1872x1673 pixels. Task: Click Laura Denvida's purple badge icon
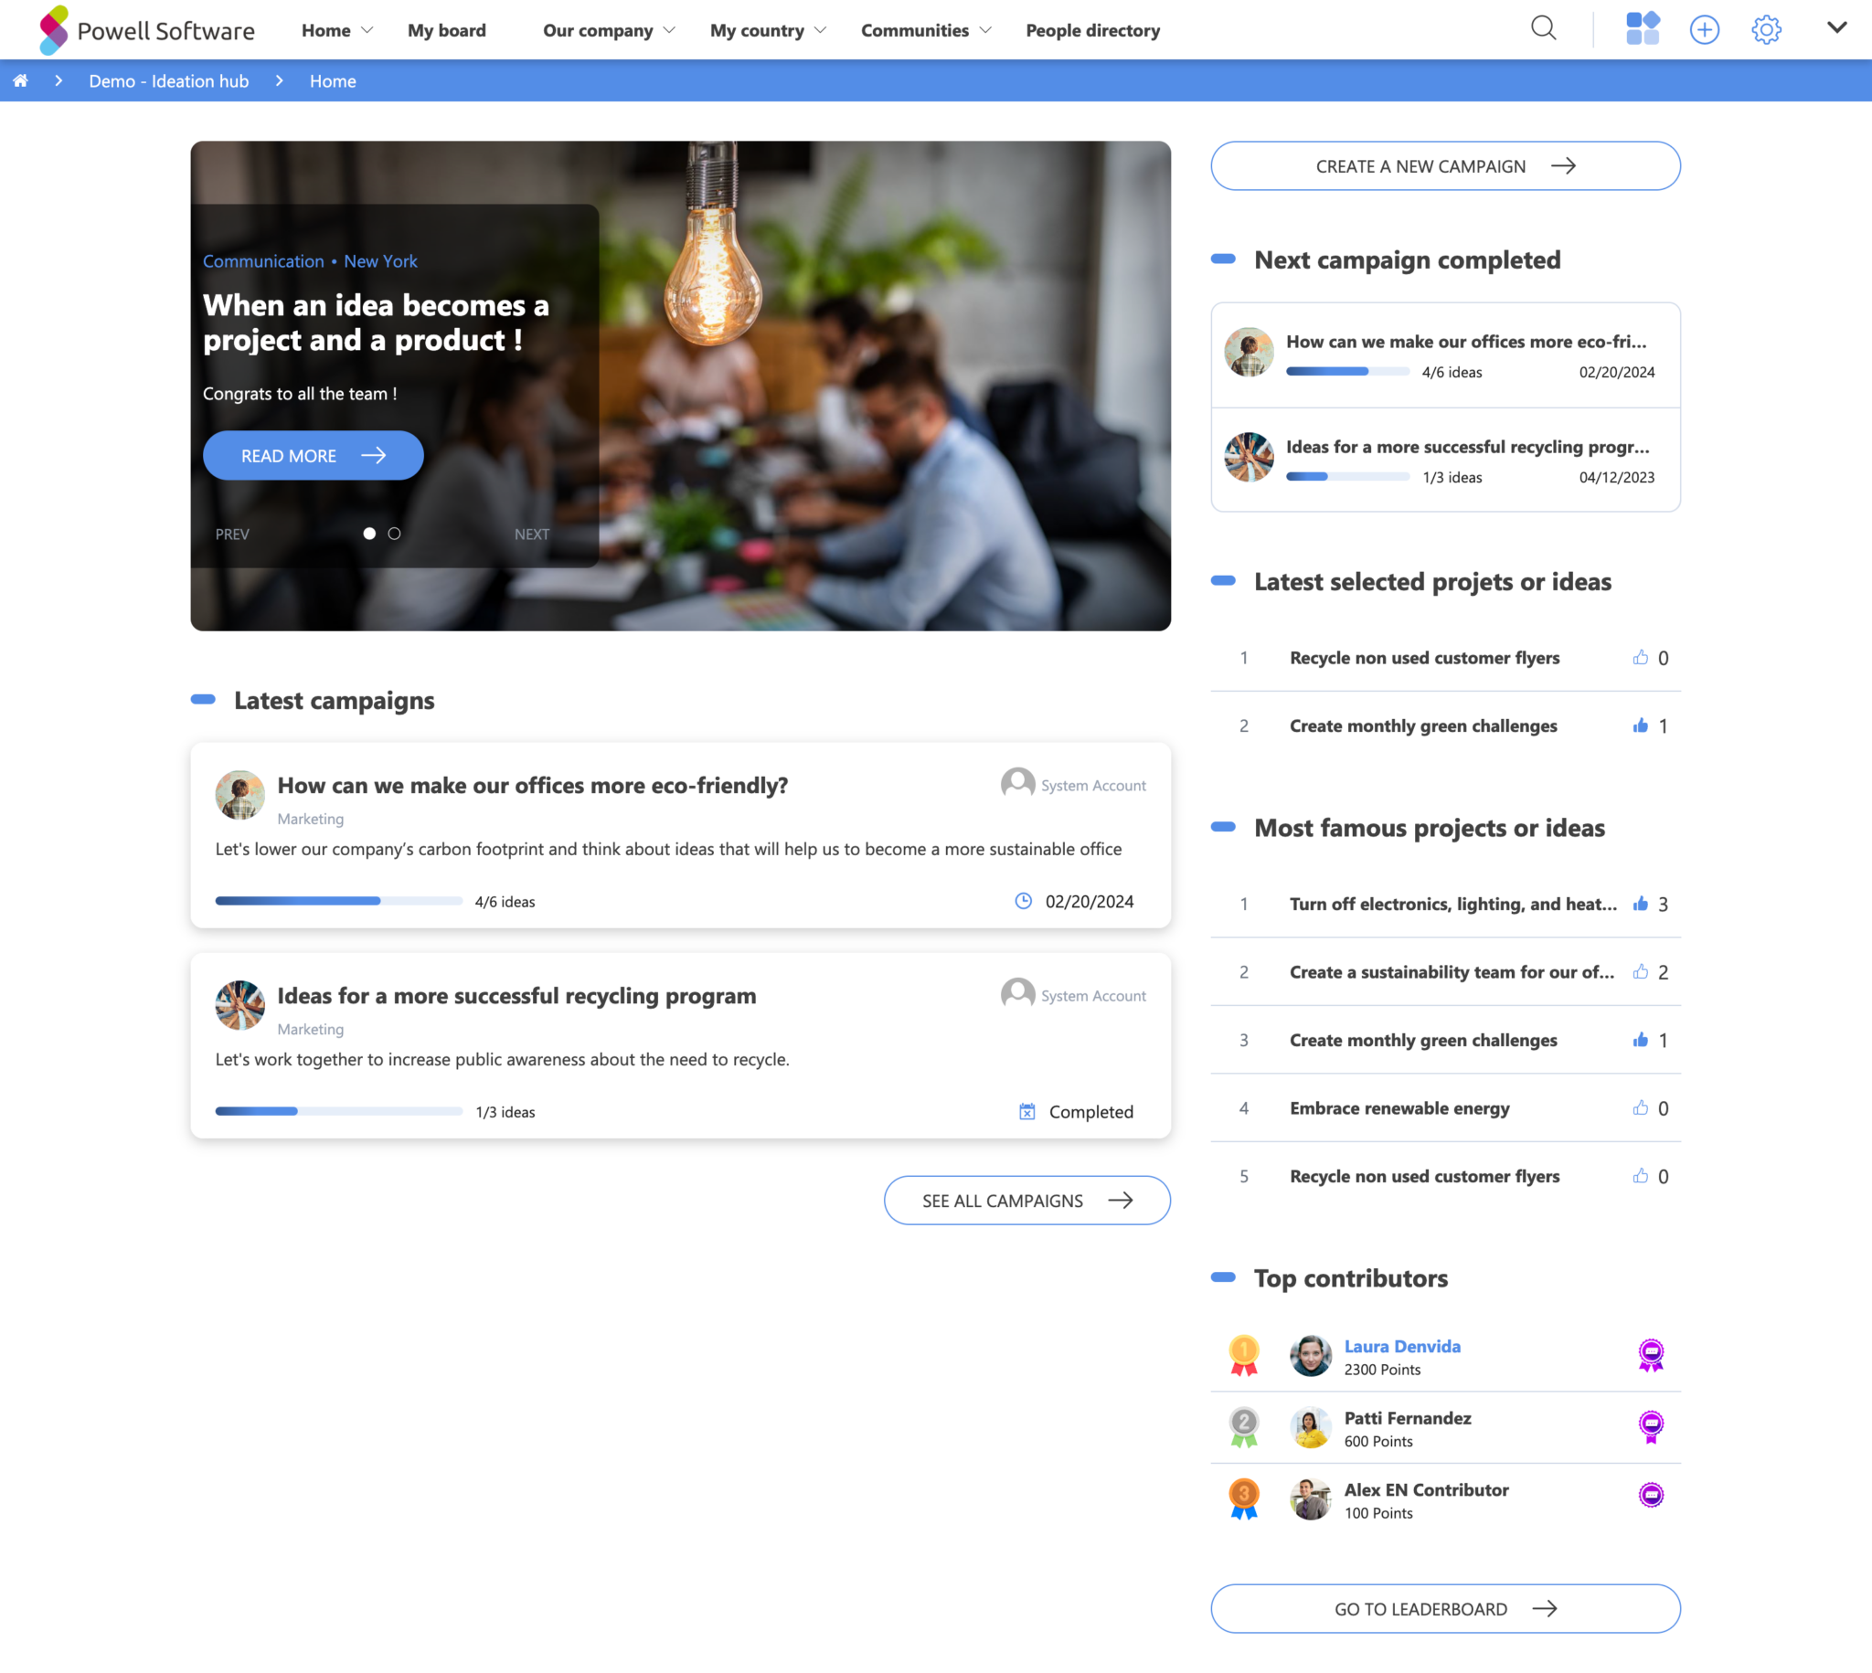tap(1651, 1354)
